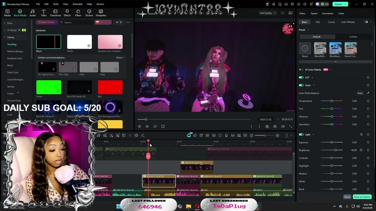The width and height of the screenshot is (376, 211).
Task: Expand more presets with the down arrow bar
Action: click(335, 62)
